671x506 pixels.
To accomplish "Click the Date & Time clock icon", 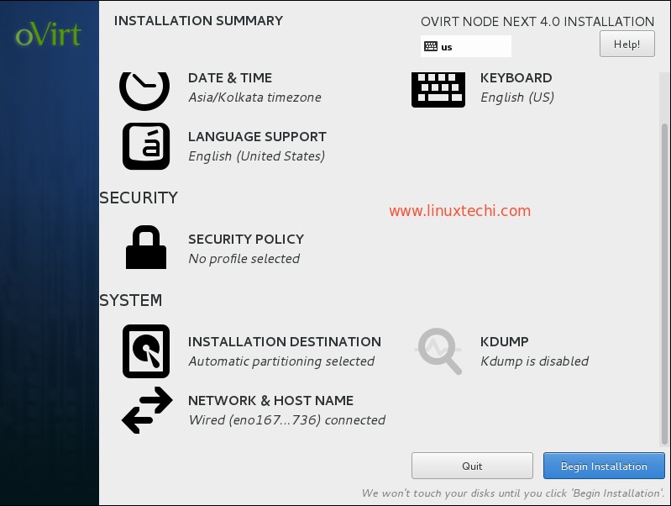I will (144, 87).
